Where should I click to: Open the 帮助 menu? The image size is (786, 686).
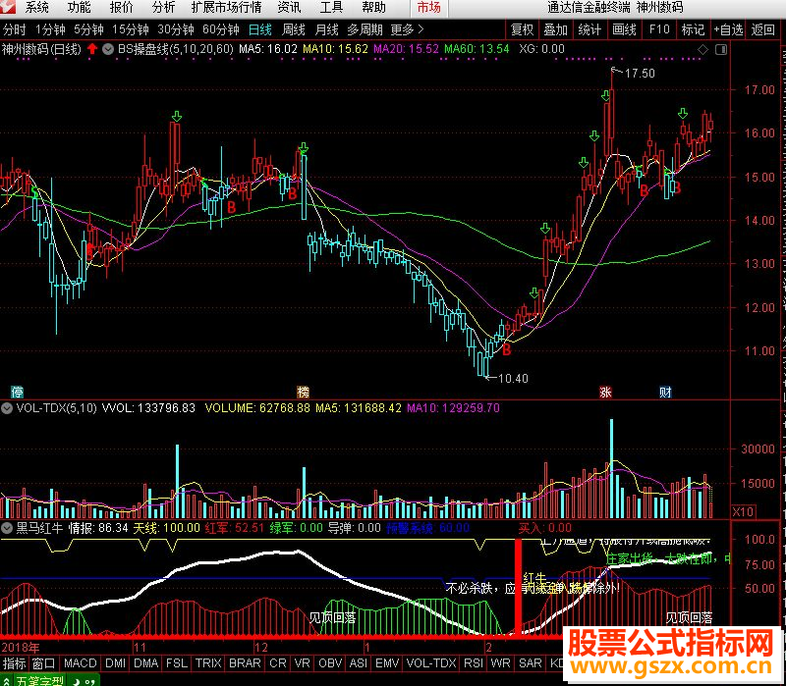[374, 8]
